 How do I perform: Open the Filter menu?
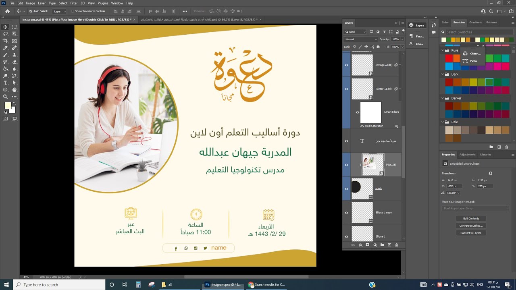pyautogui.click(x=74, y=3)
